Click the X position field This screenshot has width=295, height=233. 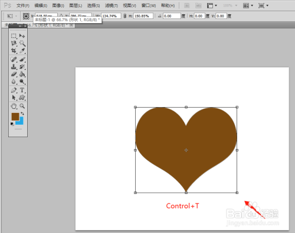click(x=46, y=15)
